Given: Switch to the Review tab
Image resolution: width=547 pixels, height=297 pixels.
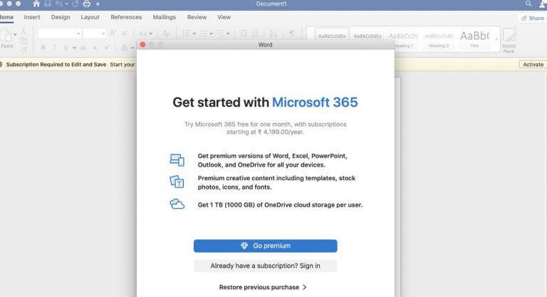Looking at the screenshot, I should coord(197,17).
